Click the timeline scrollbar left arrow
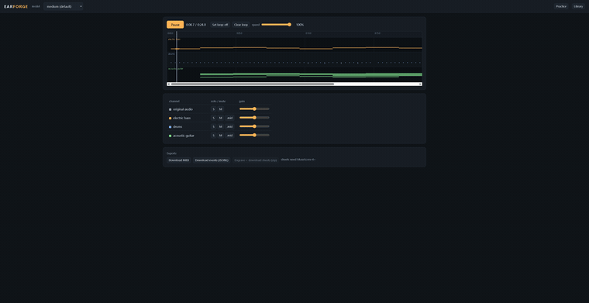Image resolution: width=589 pixels, height=303 pixels. click(169, 84)
